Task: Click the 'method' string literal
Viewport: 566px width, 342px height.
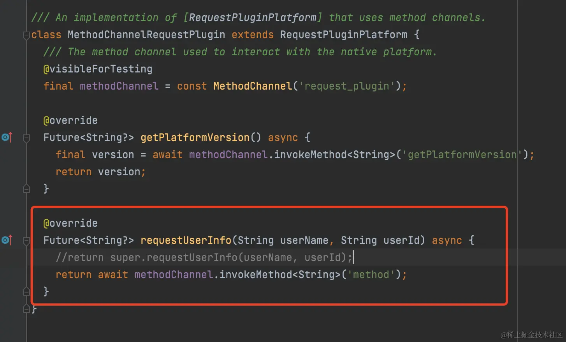Action: (371, 275)
